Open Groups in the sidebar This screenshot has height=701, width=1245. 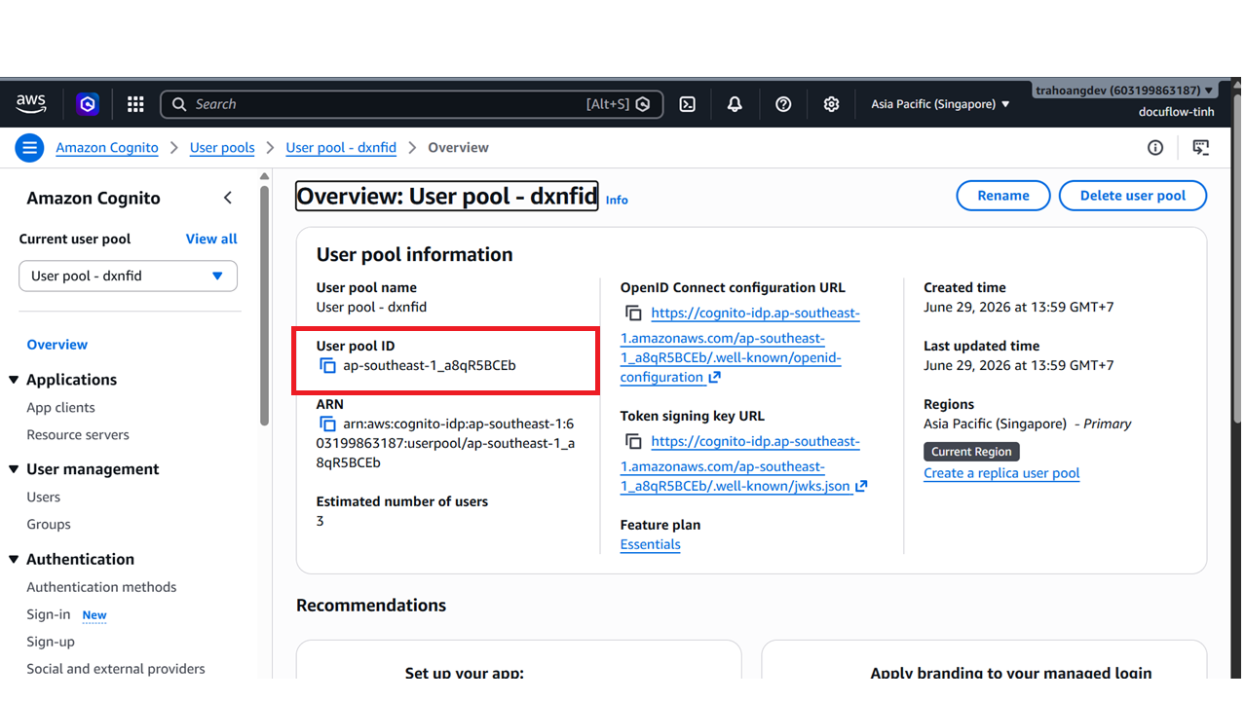[49, 525]
